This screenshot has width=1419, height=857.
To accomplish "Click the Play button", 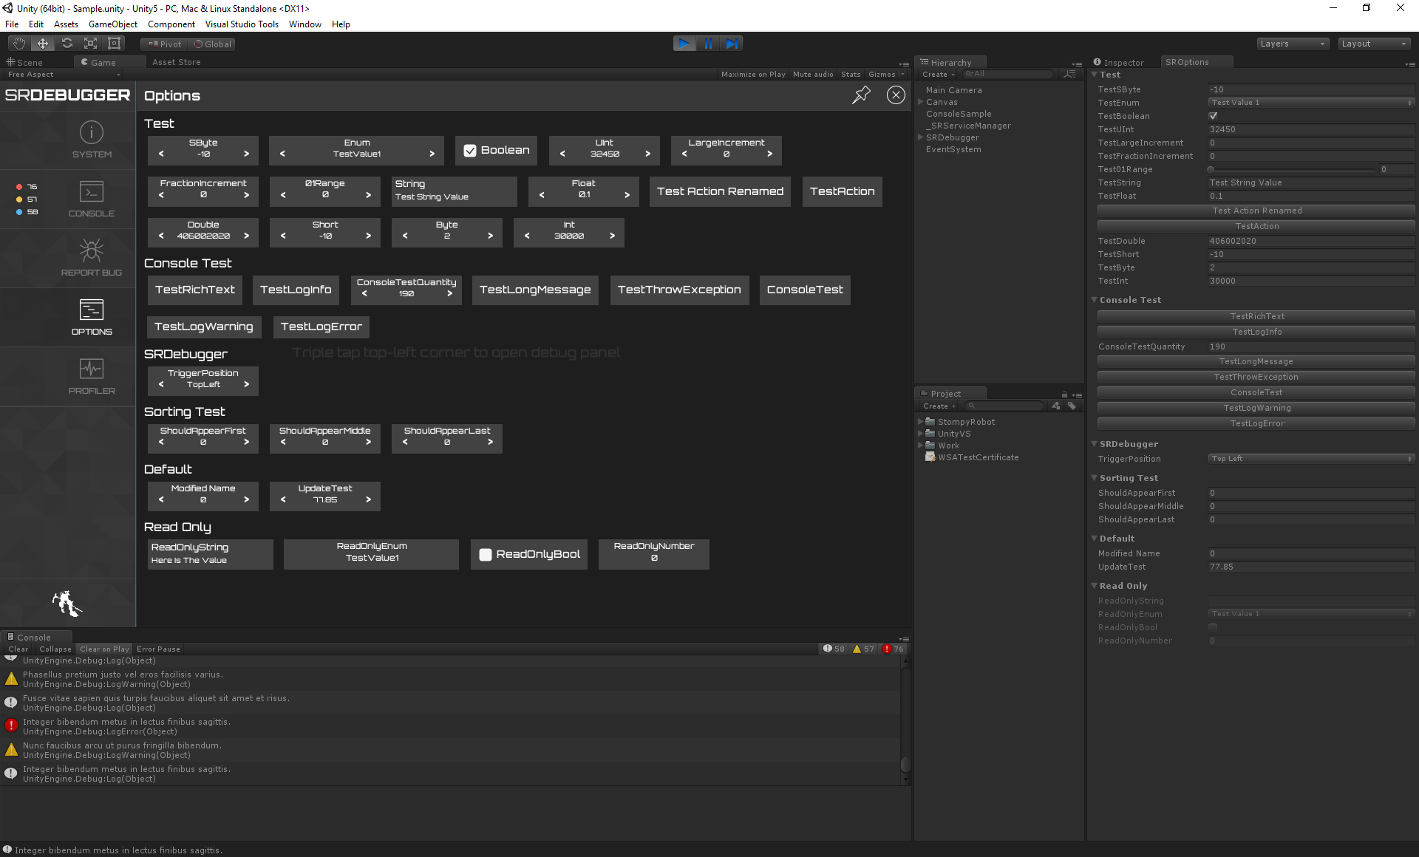I will click(684, 44).
